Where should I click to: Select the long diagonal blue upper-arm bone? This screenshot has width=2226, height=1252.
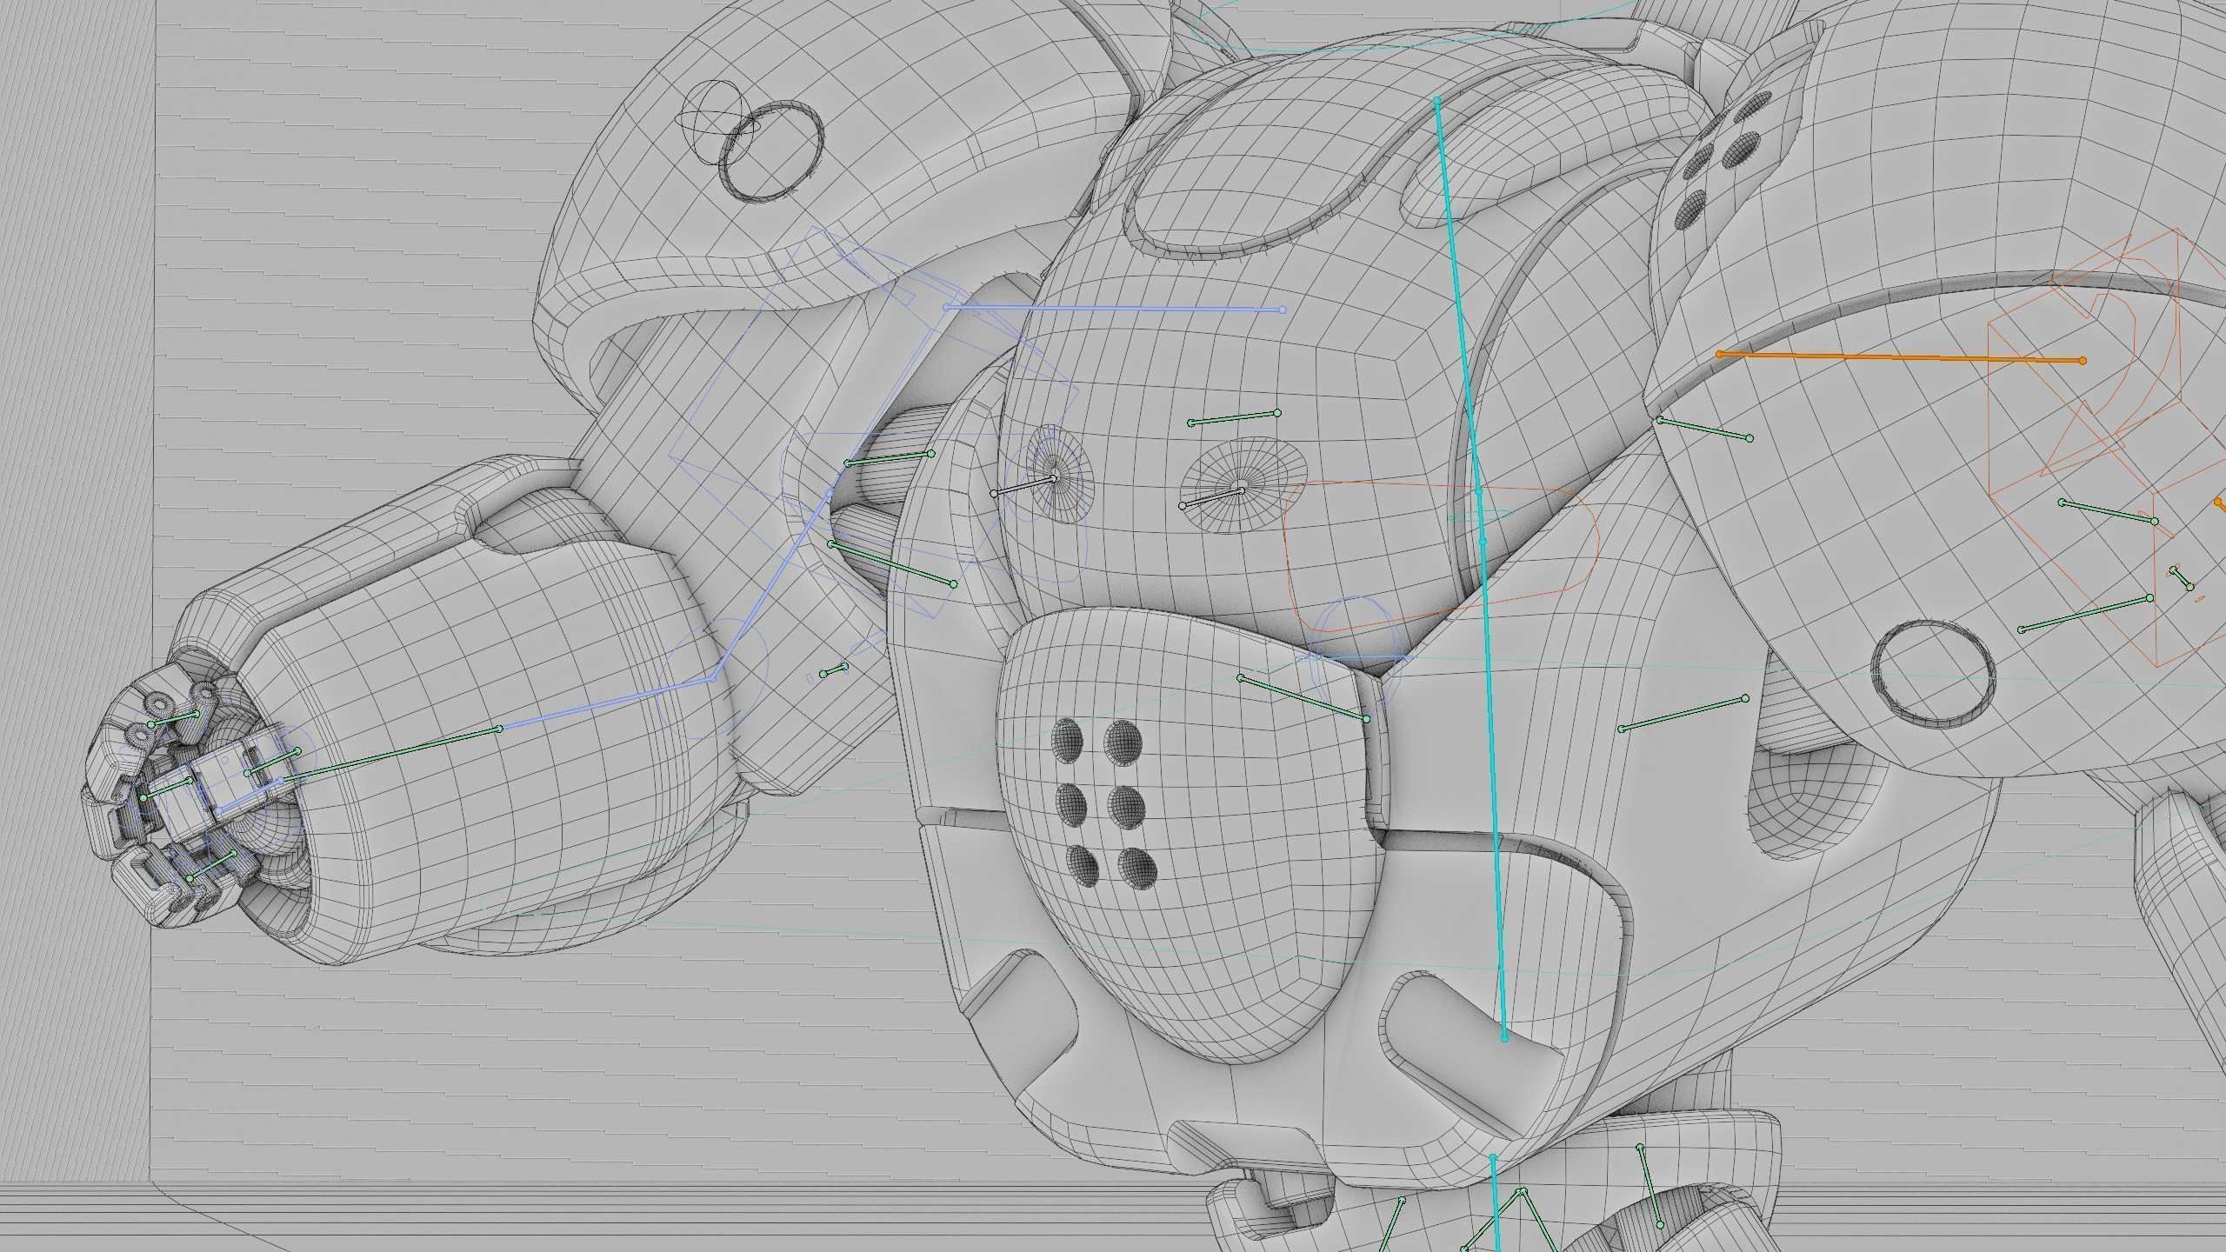(x=770, y=586)
